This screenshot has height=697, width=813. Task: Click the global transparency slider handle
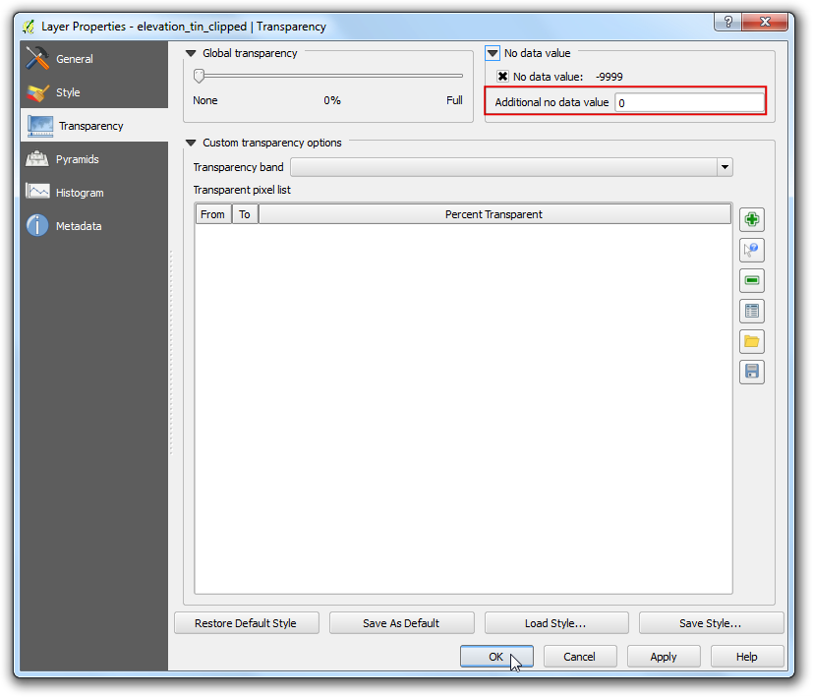(x=200, y=76)
